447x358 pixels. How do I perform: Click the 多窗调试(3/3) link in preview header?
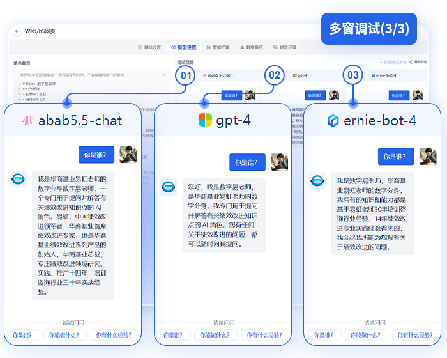tap(393, 62)
